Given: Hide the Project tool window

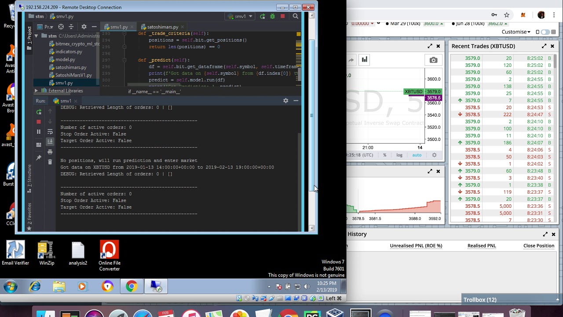Looking at the screenshot, I should click(94, 27).
